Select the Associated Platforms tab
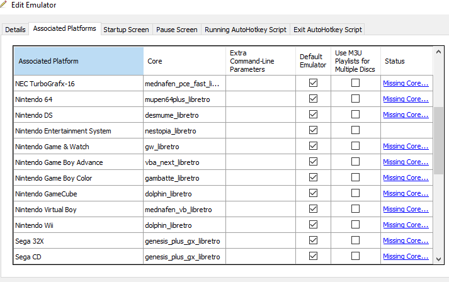 pyautogui.click(x=64, y=28)
